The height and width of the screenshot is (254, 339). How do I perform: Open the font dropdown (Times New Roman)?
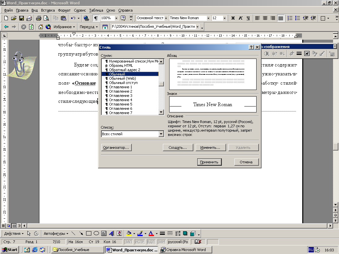[x=208, y=18]
